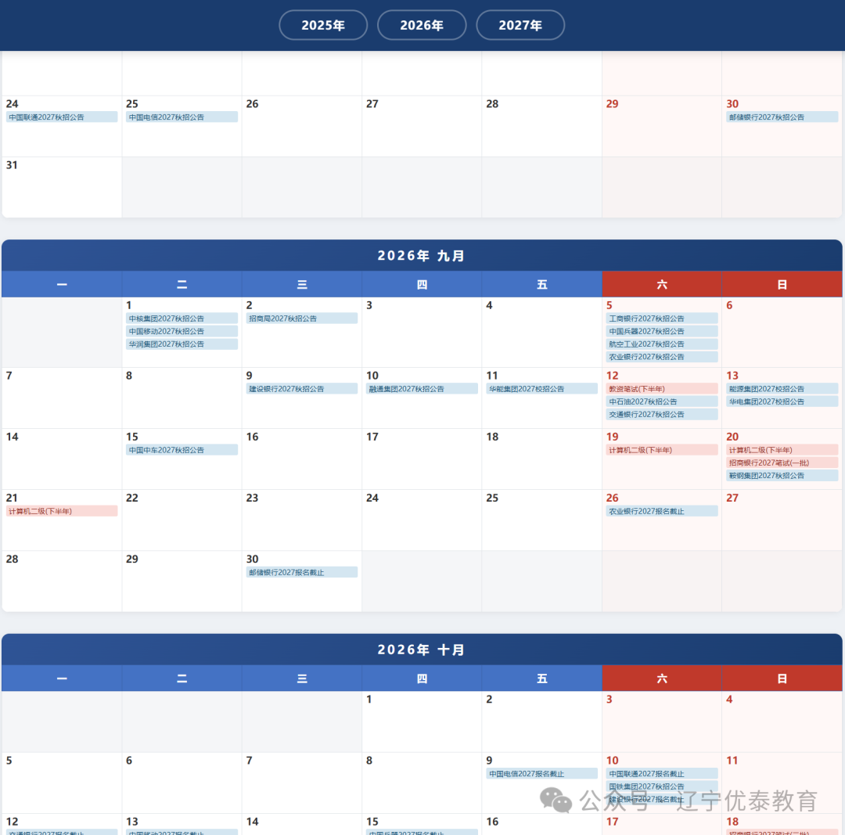Viewport: 845px width, 835px height.
Task: Click 招商银行2027笔试(一批) event
Action: pos(782,463)
